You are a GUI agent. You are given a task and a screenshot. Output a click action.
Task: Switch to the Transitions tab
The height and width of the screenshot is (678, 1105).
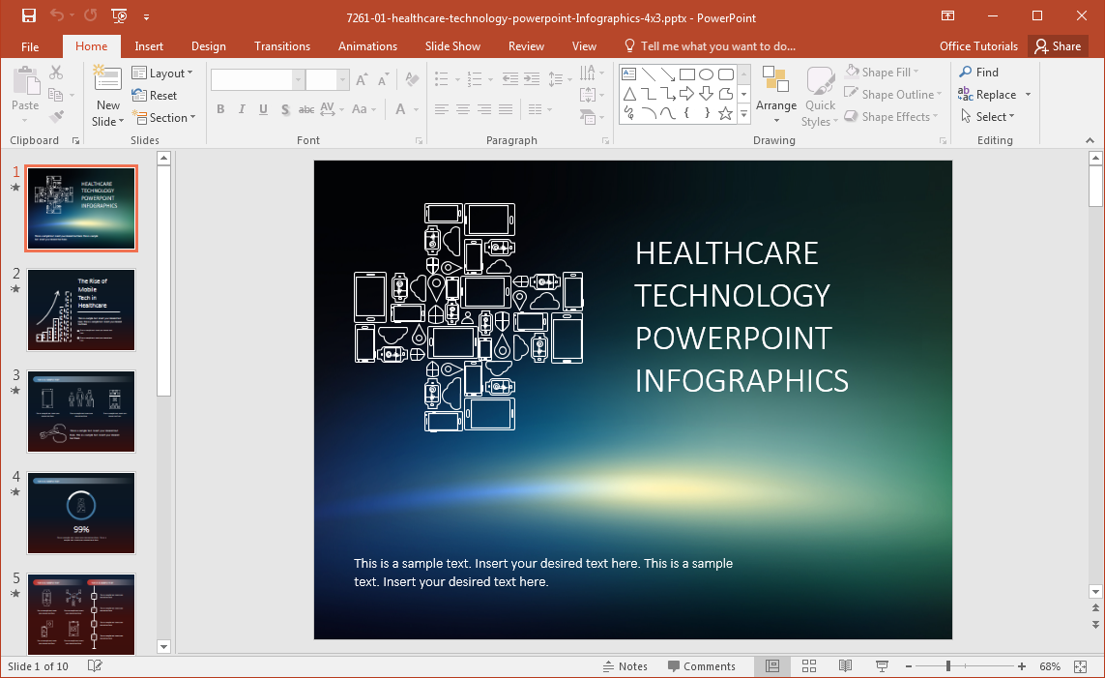tap(282, 46)
